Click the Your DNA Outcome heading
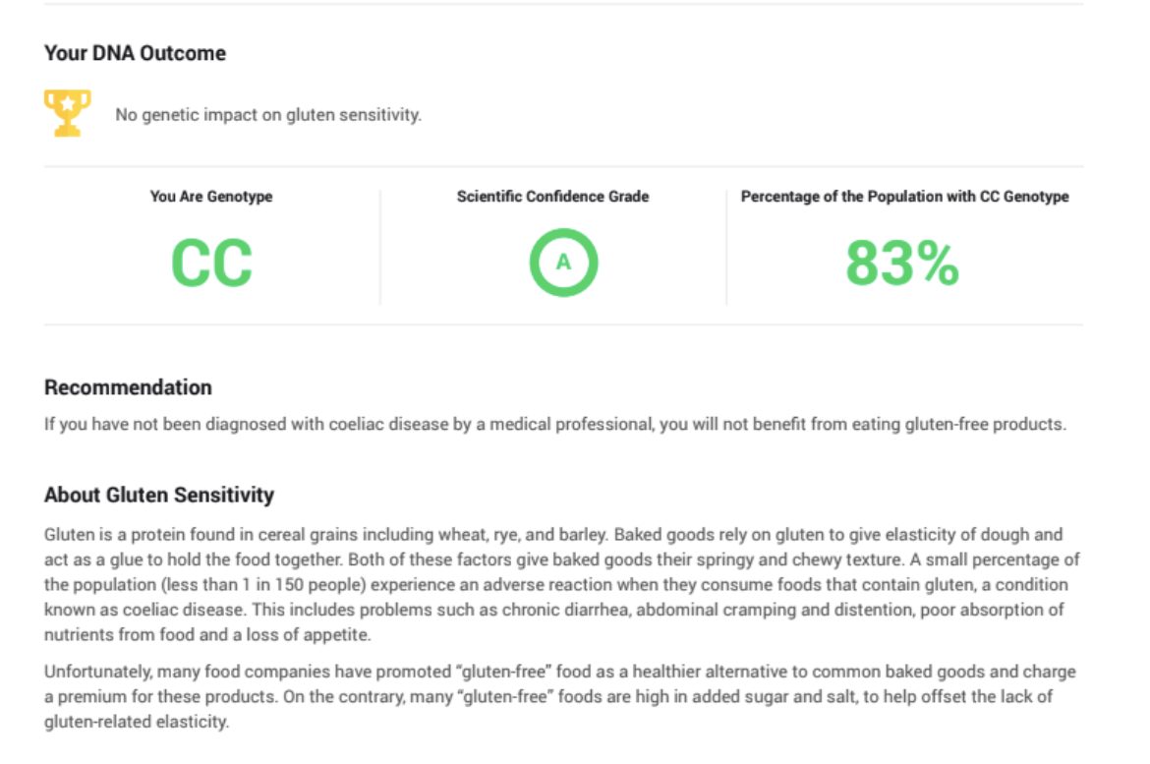1150x764 pixels. point(135,53)
